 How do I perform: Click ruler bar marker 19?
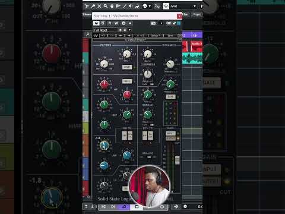point(195,36)
